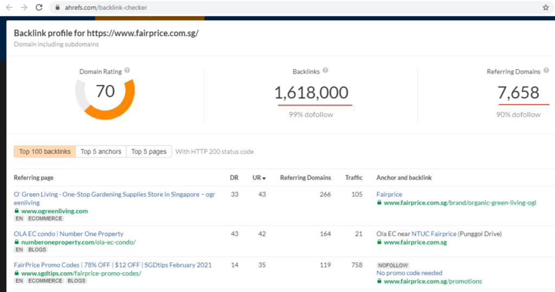Select the Top 100 backlinks tab

click(x=44, y=152)
